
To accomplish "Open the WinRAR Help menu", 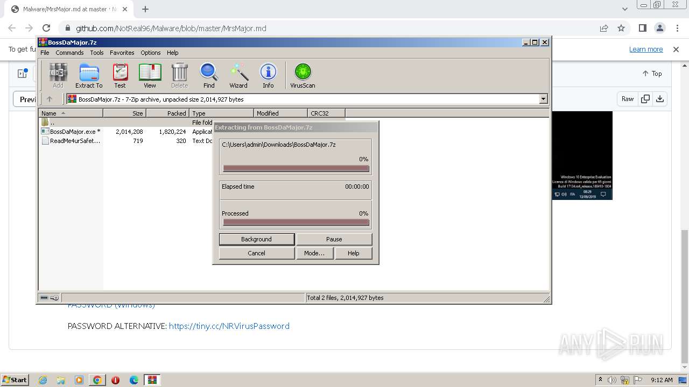I will pos(172,53).
